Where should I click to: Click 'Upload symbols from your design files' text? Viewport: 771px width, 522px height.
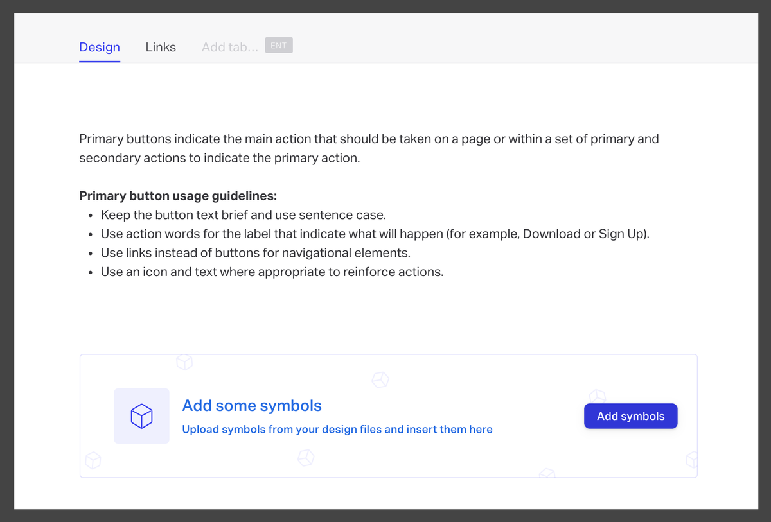point(337,430)
